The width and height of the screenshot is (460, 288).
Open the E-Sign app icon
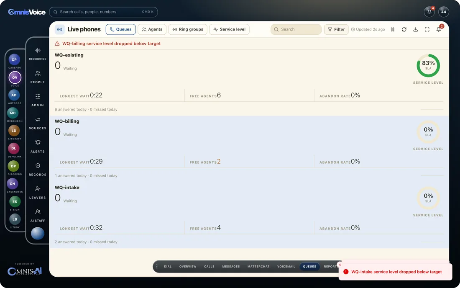click(15, 202)
